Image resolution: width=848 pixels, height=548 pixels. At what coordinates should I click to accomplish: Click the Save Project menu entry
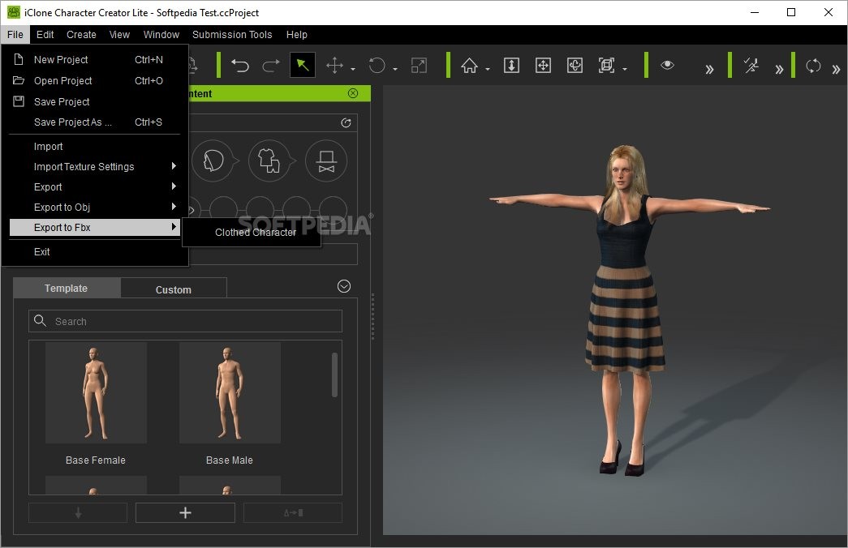point(95,101)
